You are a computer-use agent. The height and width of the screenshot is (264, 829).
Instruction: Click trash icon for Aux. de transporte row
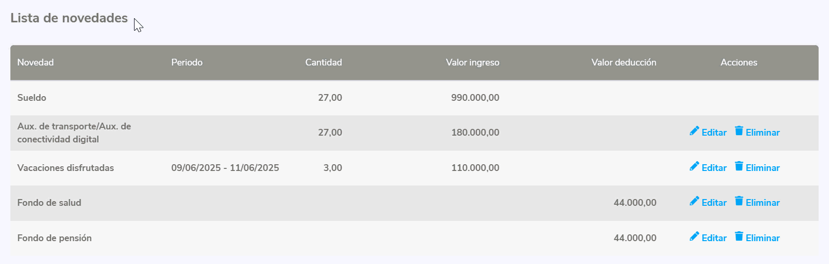(739, 131)
